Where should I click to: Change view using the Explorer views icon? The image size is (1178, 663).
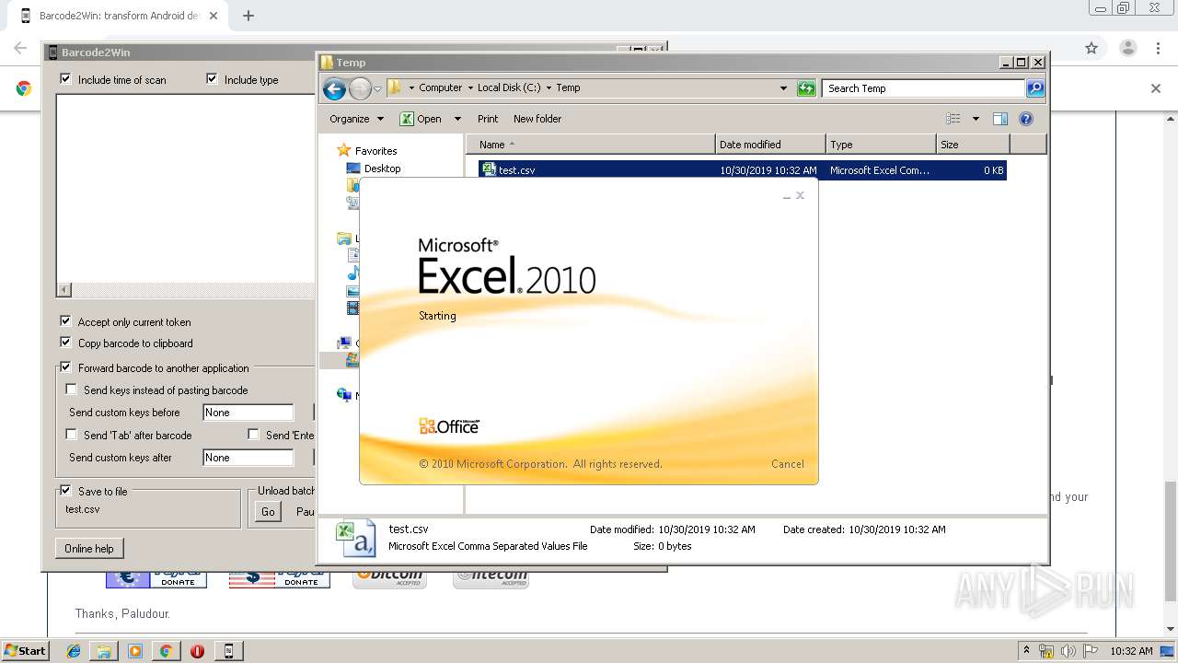[x=953, y=119]
